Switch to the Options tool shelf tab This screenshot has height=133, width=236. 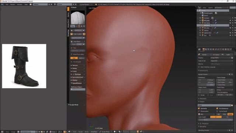(68, 15)
